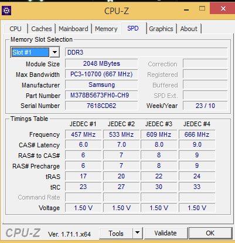Click tRC value 30
The image size is (235, 243).
coord(159,187)
